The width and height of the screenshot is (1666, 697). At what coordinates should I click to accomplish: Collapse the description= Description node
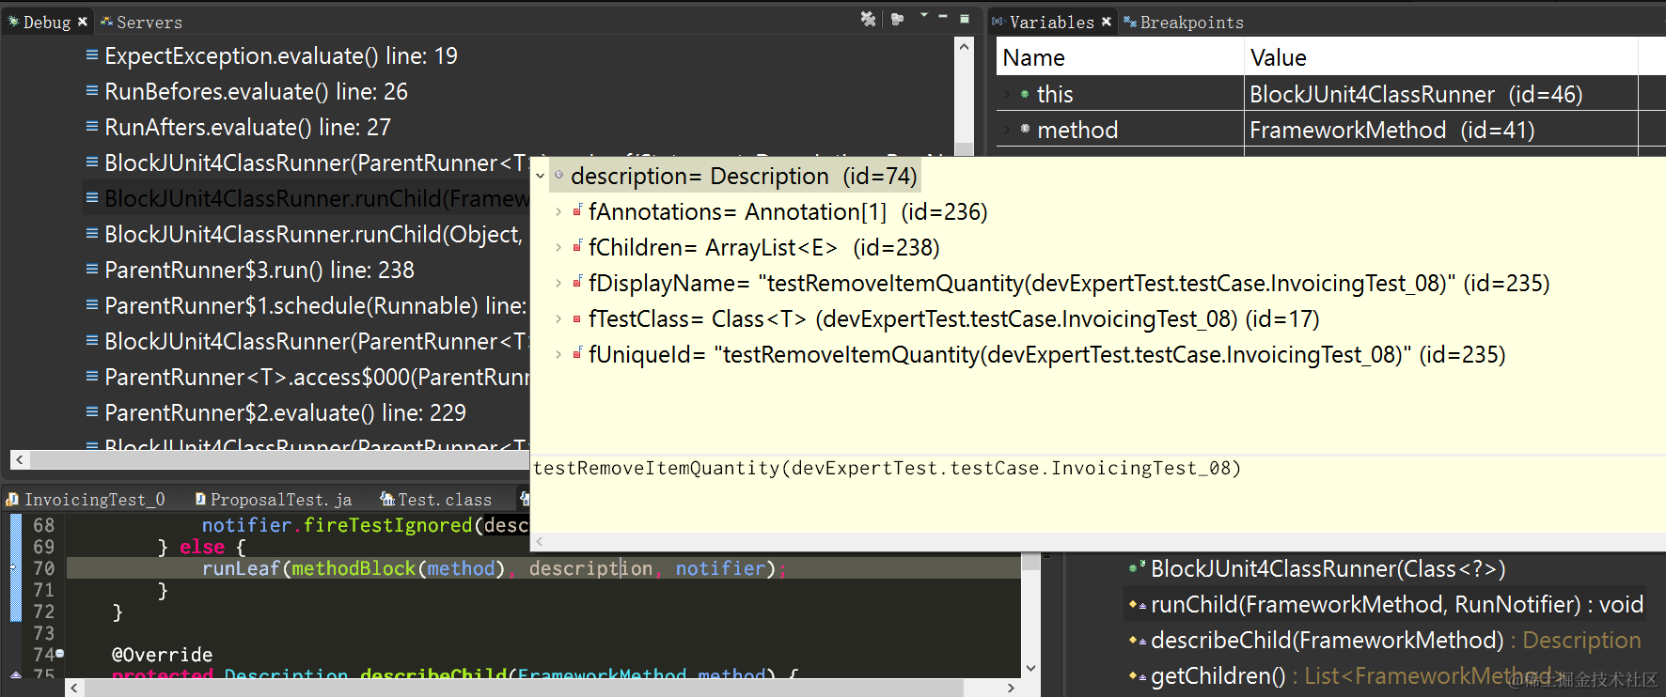point(540,176)
